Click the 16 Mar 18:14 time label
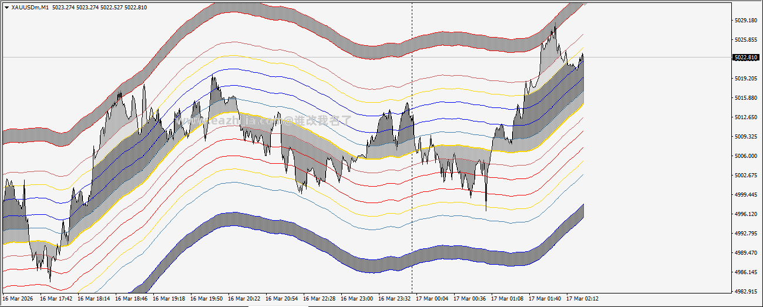 94,299
